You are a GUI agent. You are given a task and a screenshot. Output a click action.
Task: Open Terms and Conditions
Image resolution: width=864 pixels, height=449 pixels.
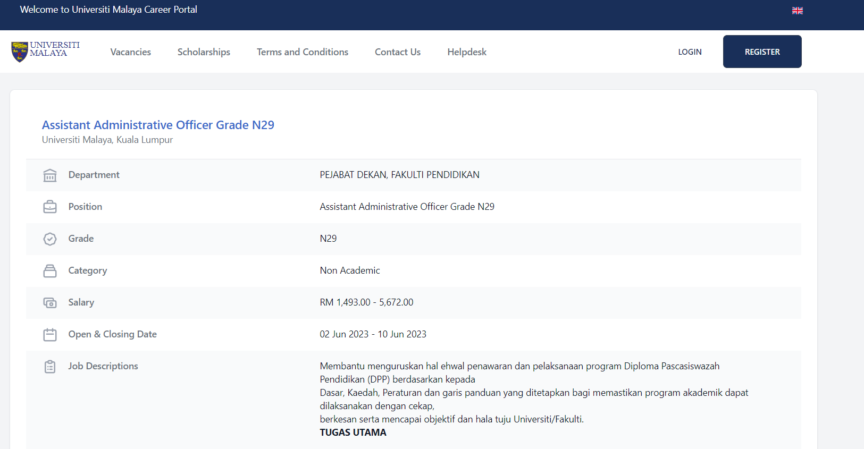[303, 52]
